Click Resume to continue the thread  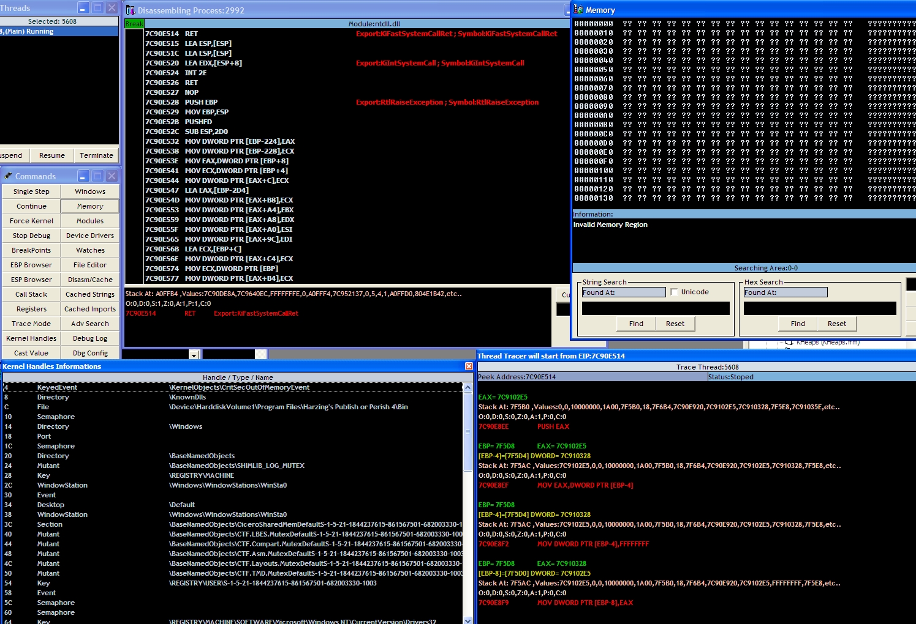coord(51,155)
